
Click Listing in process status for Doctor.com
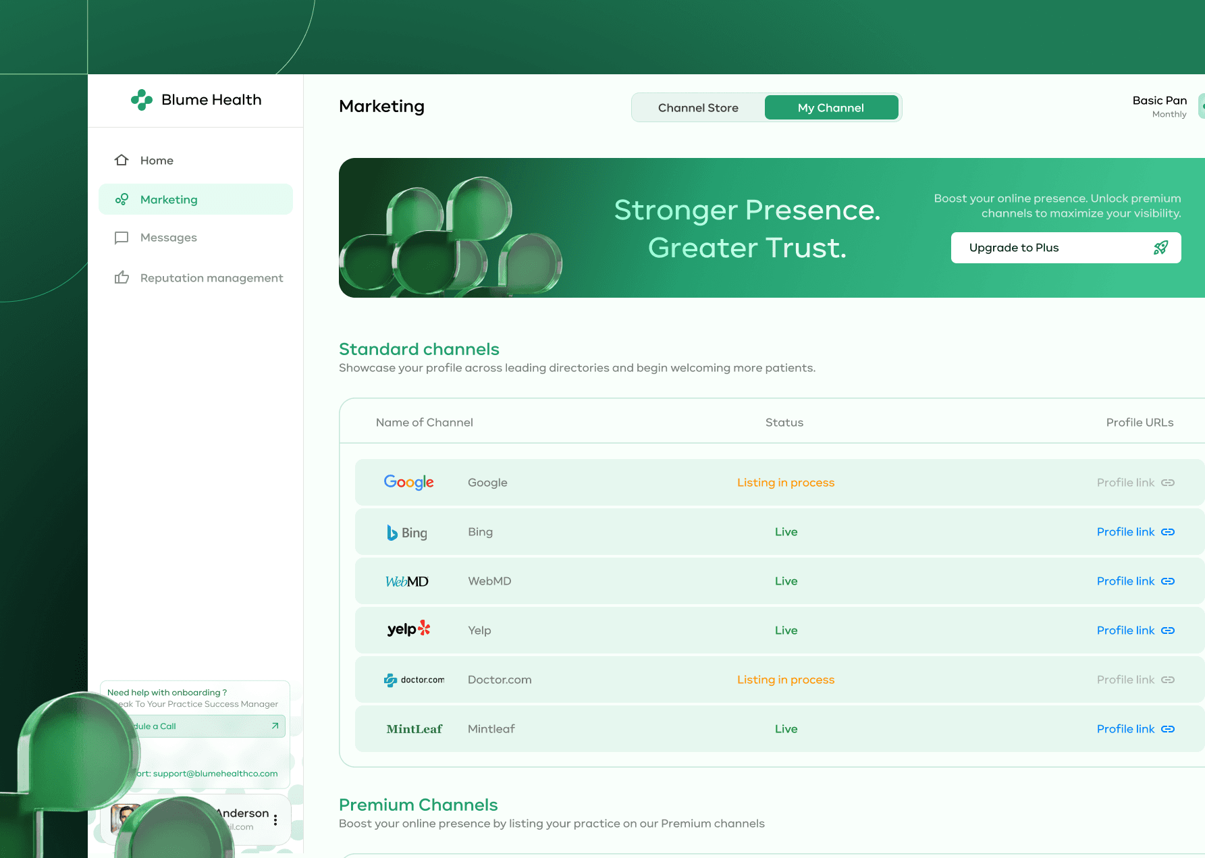(x=786, y=680)
